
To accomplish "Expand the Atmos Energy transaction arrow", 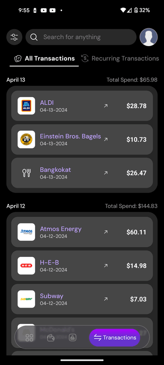I will coord(106,232).
